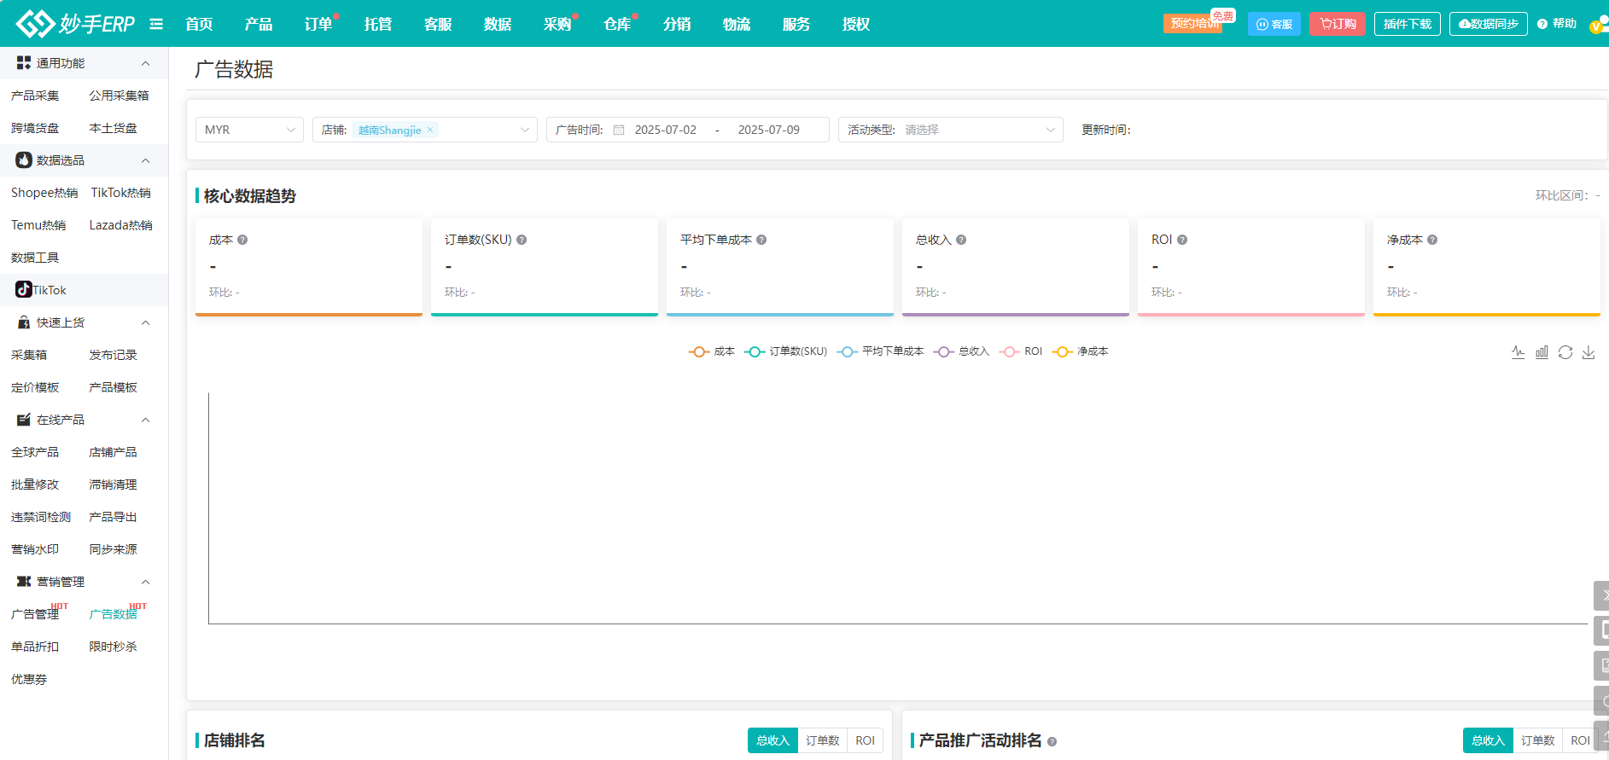Click the help icon next to 总收入 card
Screen dimensions: 1609x760
[961, 240]
